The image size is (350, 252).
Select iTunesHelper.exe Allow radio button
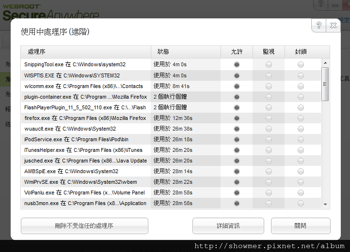(x=237, y=150)
